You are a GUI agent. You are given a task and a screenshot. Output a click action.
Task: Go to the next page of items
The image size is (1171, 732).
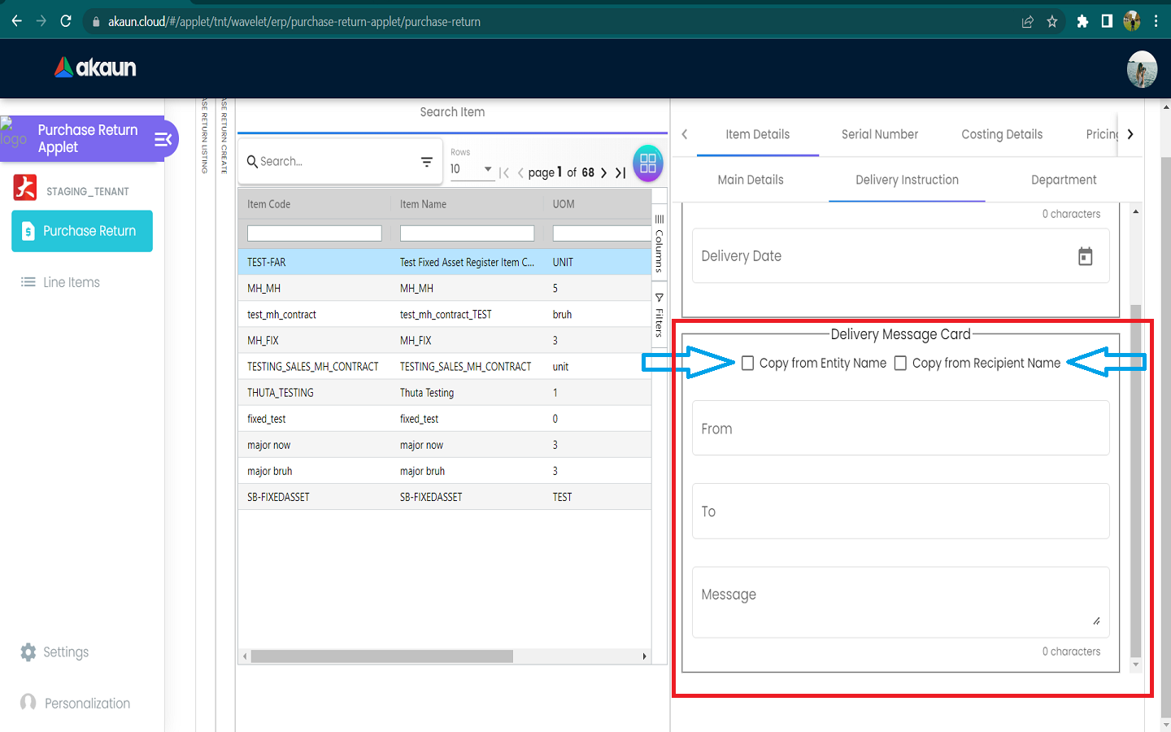603,172
